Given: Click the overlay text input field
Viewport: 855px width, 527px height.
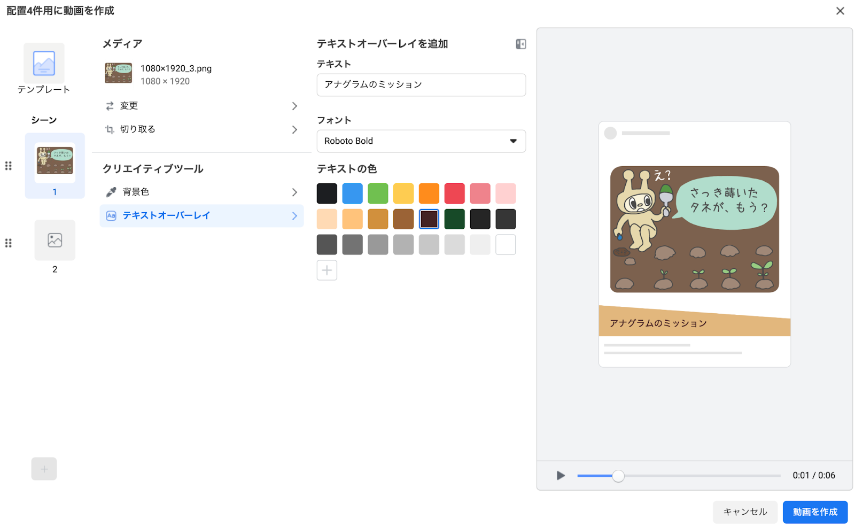Looking at the screenshot, I should (421, 85).
